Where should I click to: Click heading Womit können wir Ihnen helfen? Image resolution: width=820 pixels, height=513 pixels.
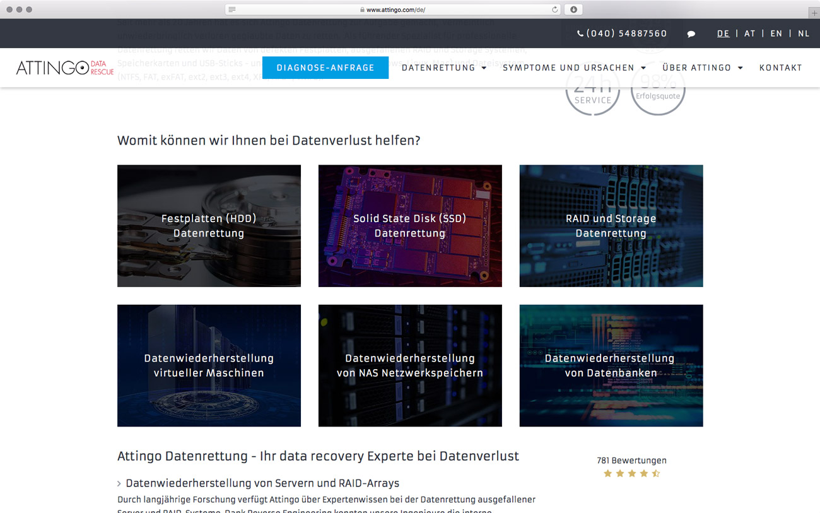click(x=269, y=141)
